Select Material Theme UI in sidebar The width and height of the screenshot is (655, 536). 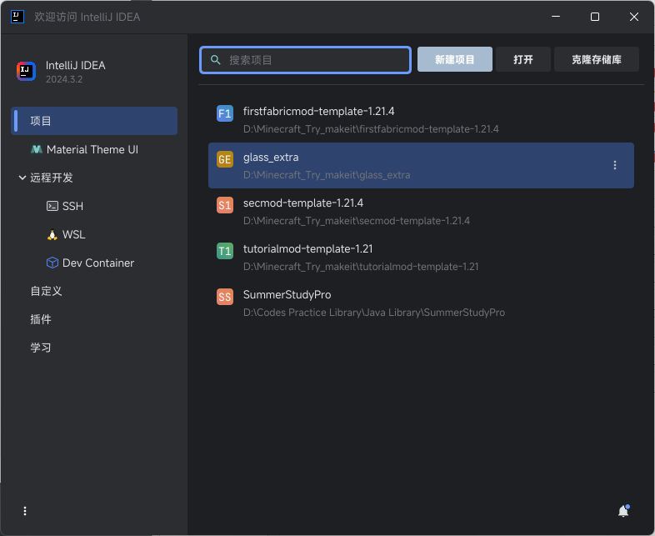[x=92, y=149]
